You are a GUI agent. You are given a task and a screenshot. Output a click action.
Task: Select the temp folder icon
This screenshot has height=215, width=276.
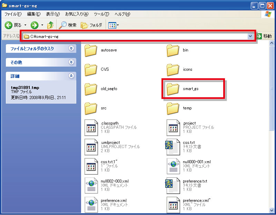coord(173,109)
